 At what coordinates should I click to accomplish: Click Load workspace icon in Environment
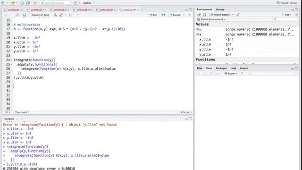199,15
